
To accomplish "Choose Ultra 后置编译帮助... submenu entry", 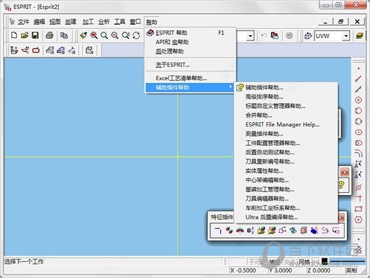I will pos(286,217).
